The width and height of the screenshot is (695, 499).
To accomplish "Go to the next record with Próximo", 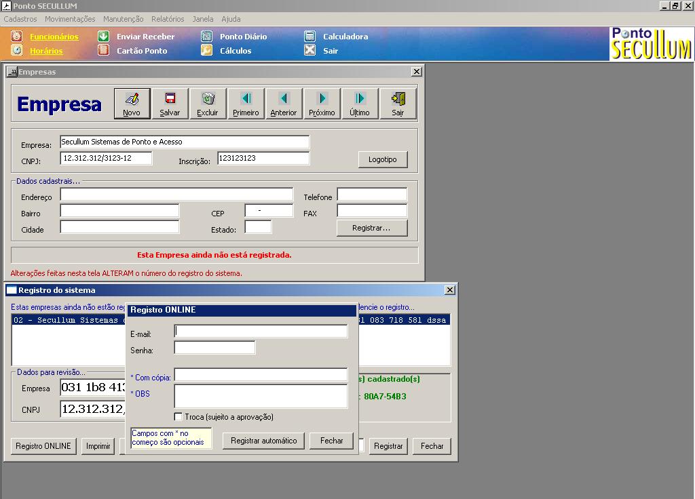I will (x=322, y=104).
